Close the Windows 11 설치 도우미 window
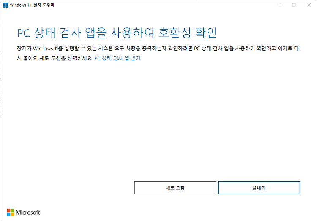 pos(309,5)
